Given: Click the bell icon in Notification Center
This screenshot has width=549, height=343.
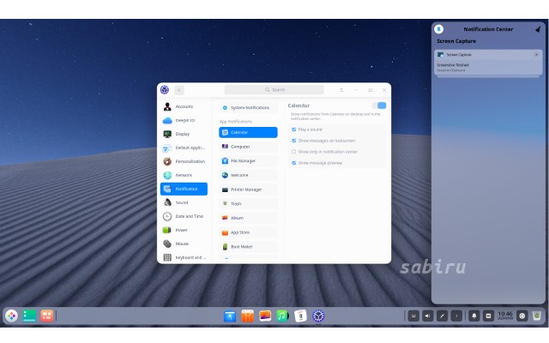Looking at the screenshot, I should [x=438, y=29].
